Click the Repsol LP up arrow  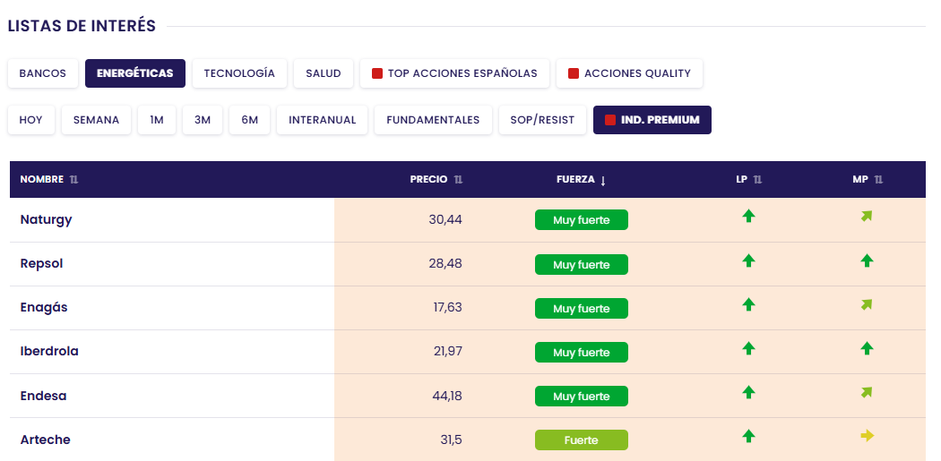tap(748, 260)
